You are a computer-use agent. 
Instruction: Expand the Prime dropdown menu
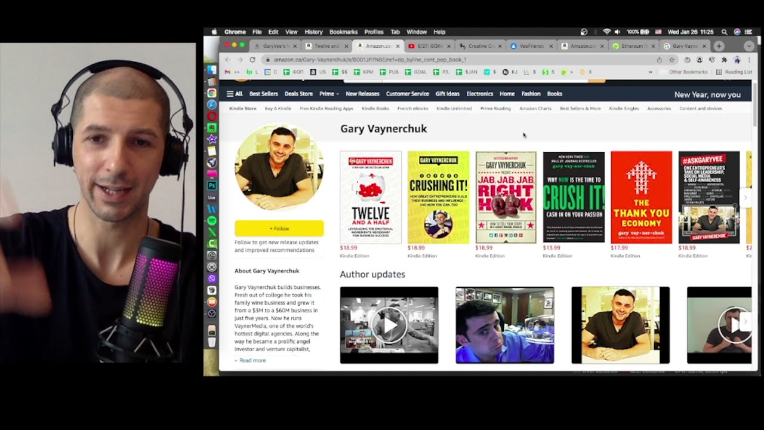tap(329, 94)
